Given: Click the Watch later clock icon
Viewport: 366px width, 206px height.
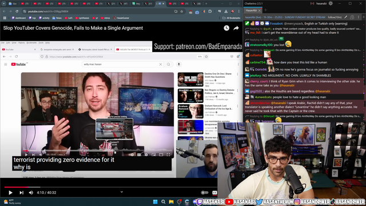Looking at the screenshot, I should click(226, 28).
